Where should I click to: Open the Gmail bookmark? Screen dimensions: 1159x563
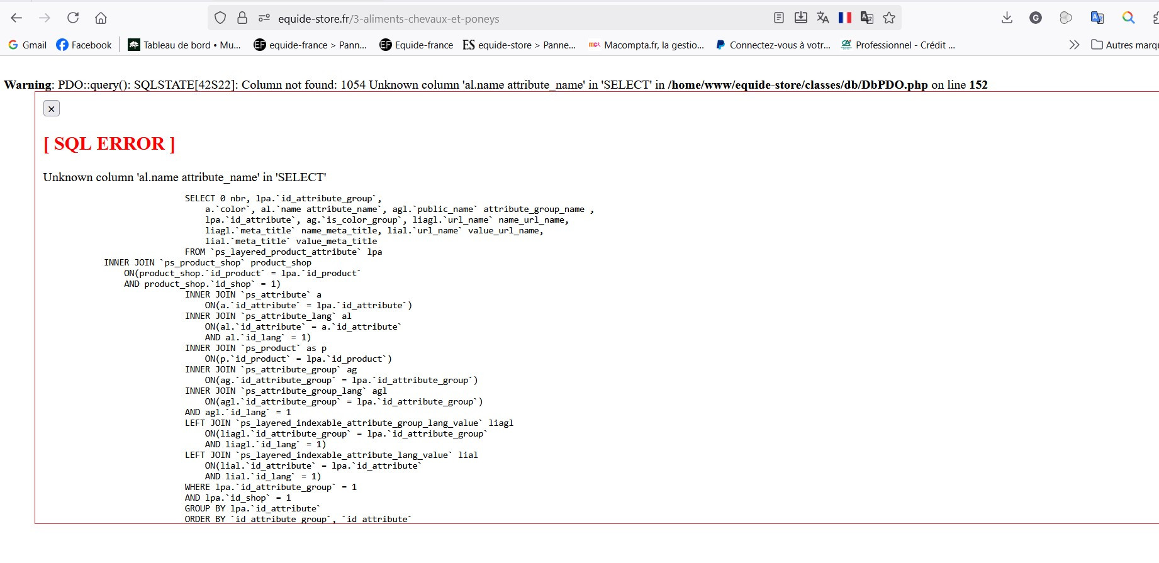coord(28,45)
